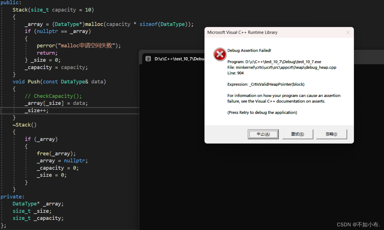Click the console window icon in title bar

pyautogui.click(x=148, y=59)
